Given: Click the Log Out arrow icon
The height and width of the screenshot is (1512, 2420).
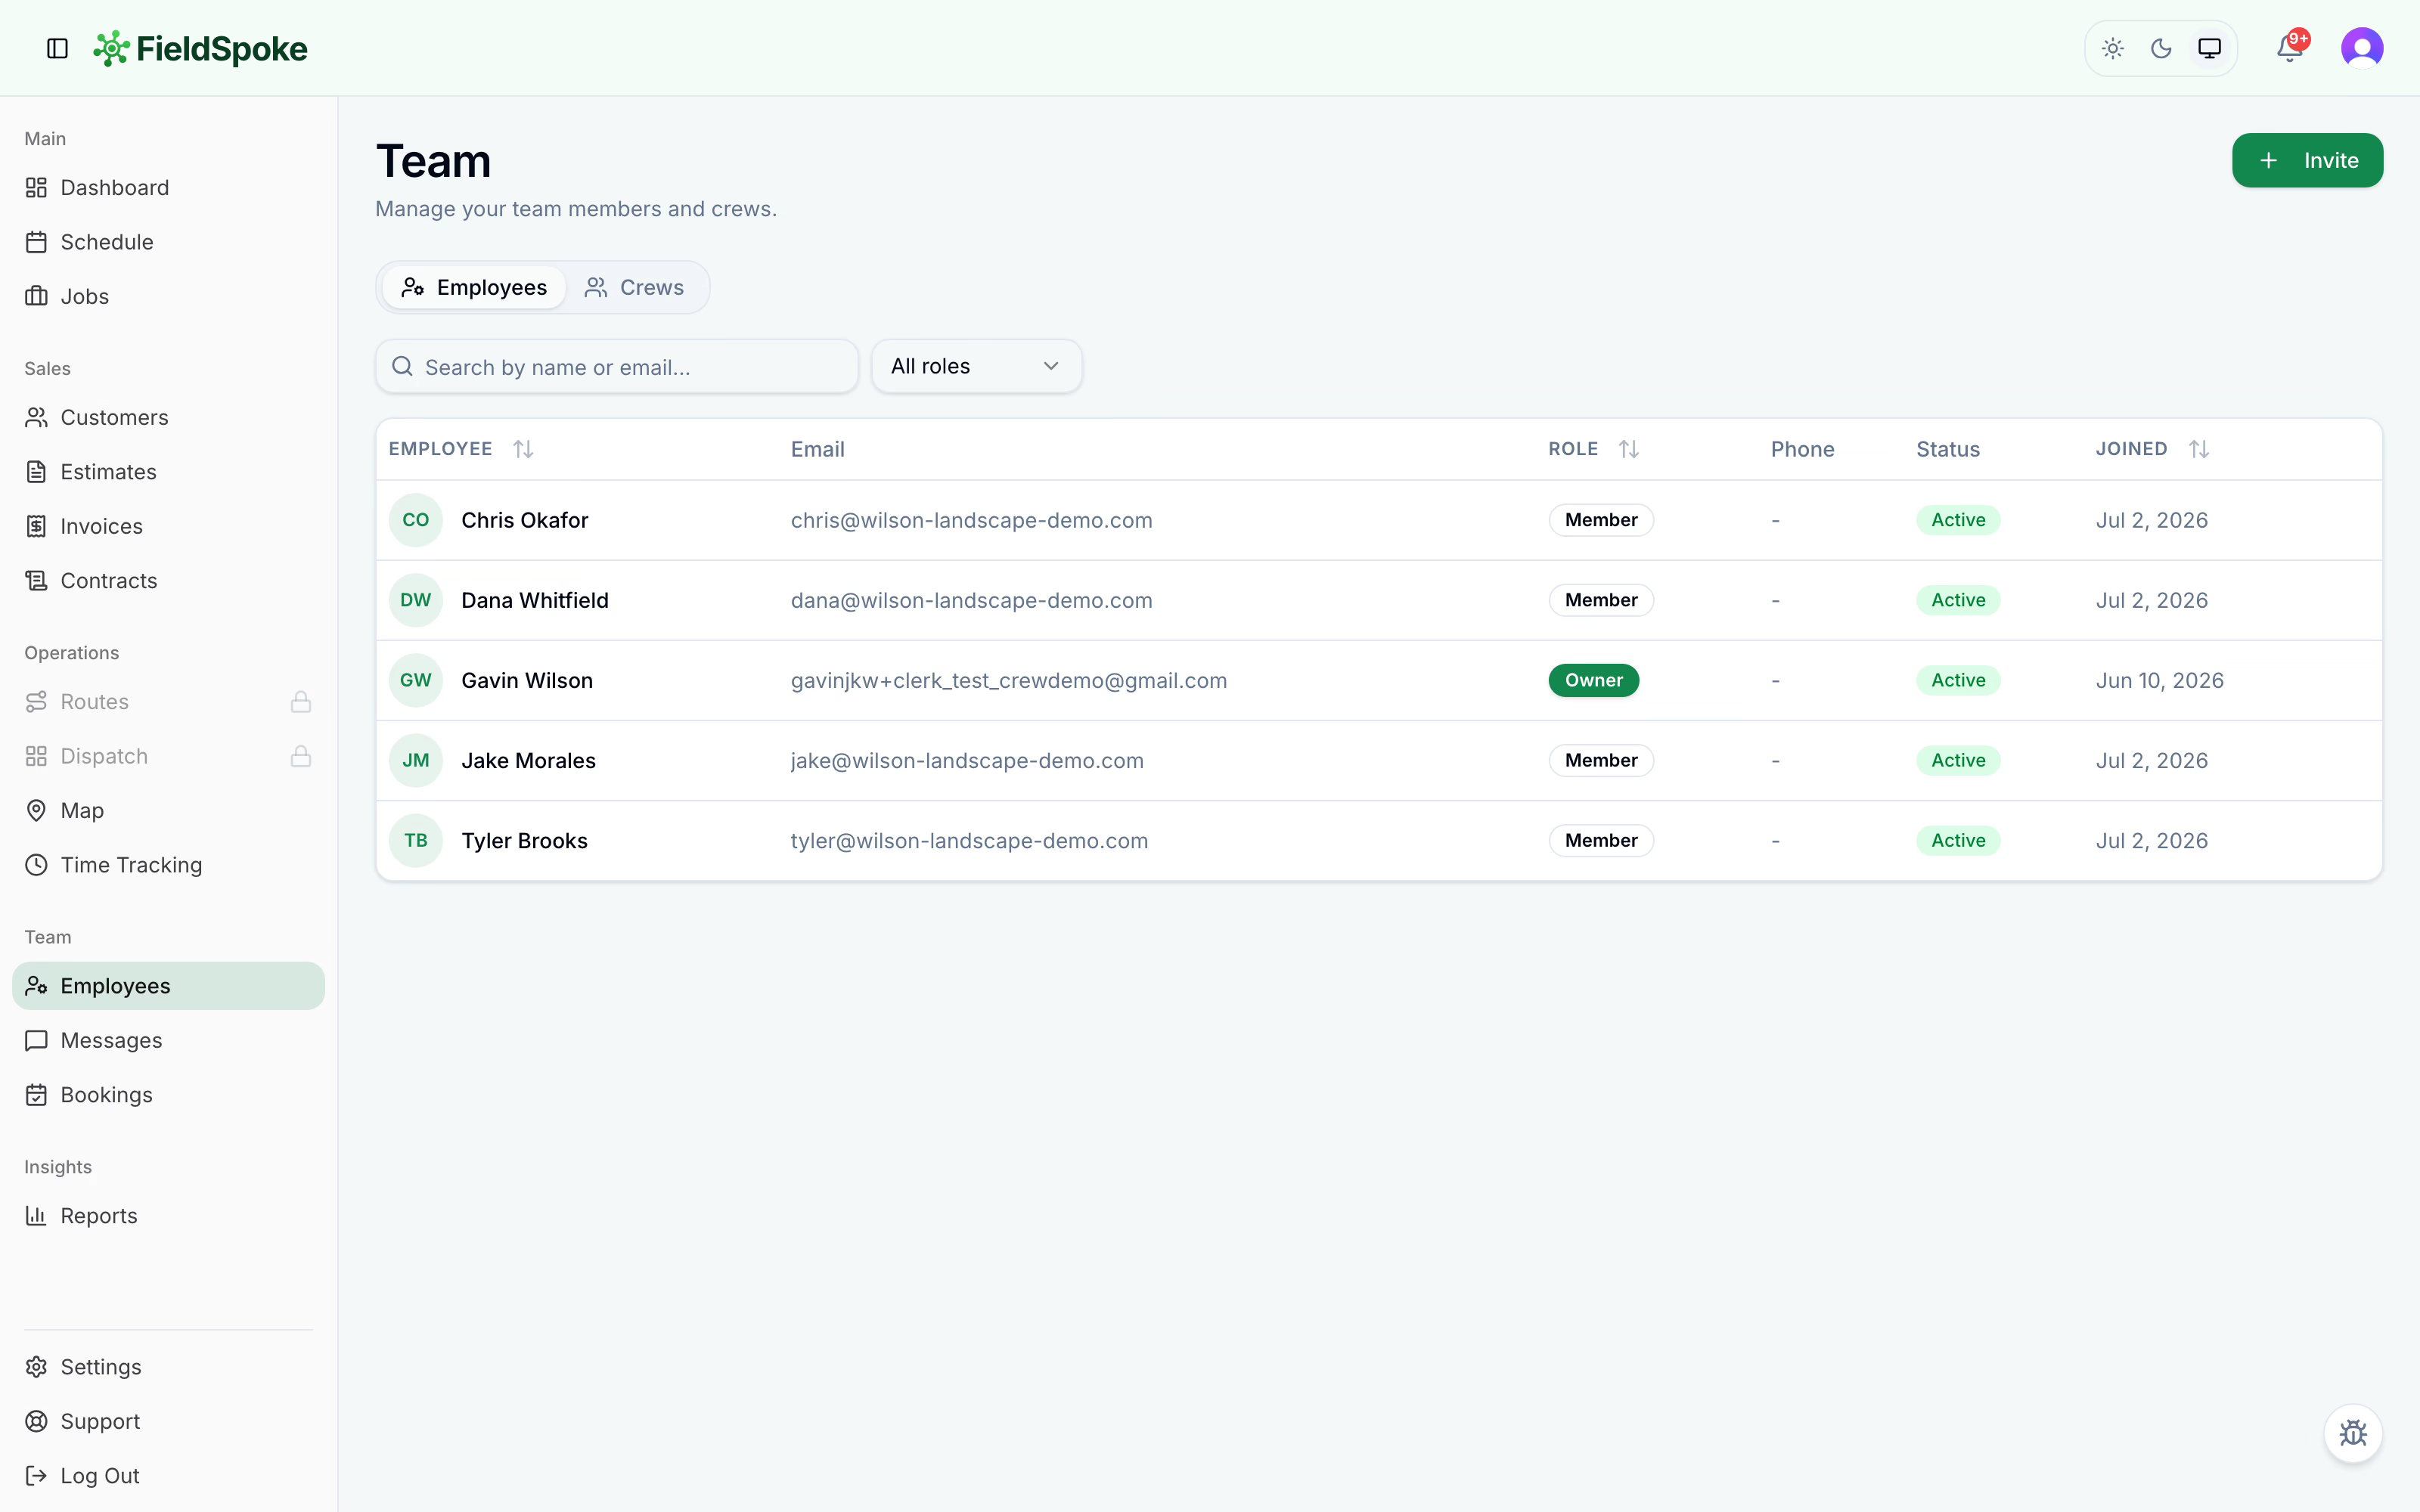Looking at the screenshot, I should tap(36, 1476).
